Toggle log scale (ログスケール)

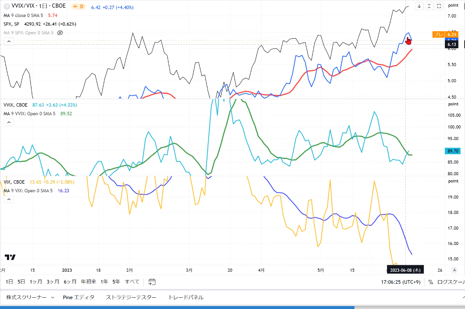pos(451,282)
